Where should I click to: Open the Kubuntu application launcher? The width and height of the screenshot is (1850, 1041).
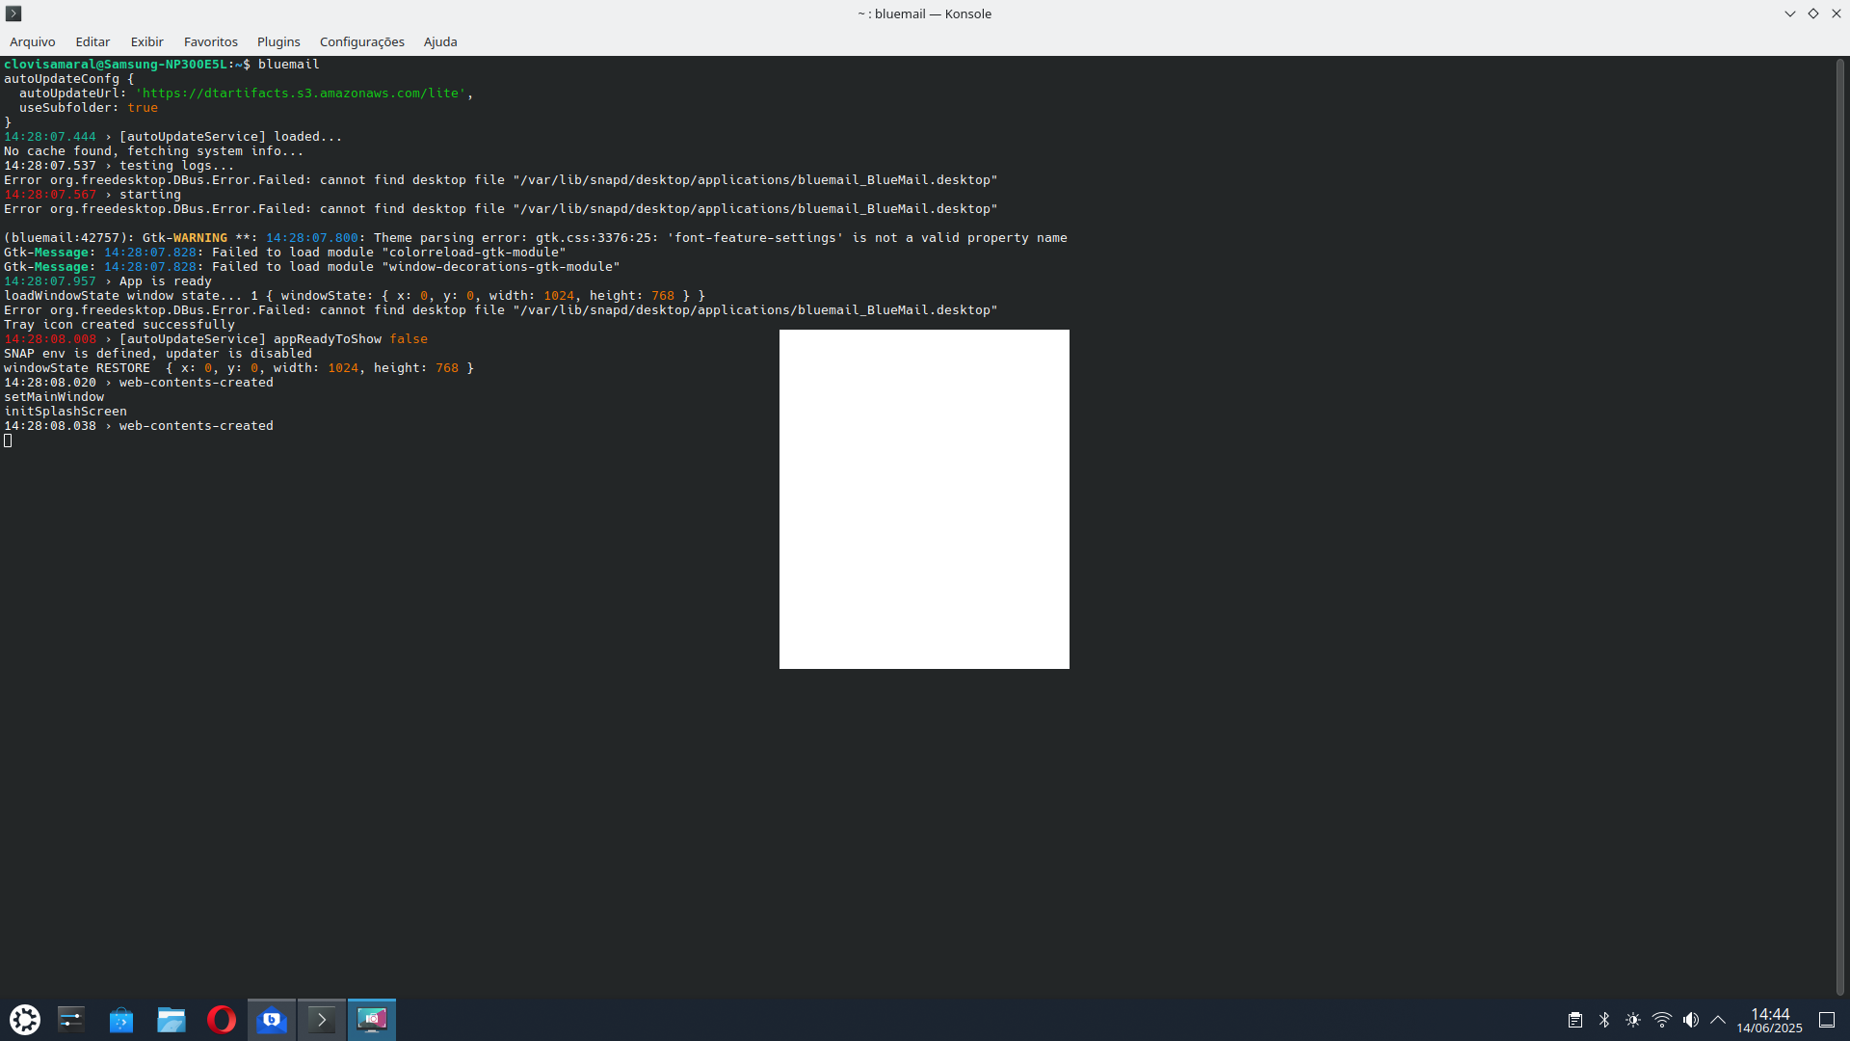tap(25, 1019)
